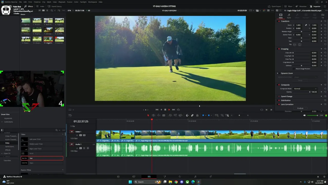Select the Video tab in Inspector
The height and width of the screenshot is (185, 328).
click(x=281, y=16)
